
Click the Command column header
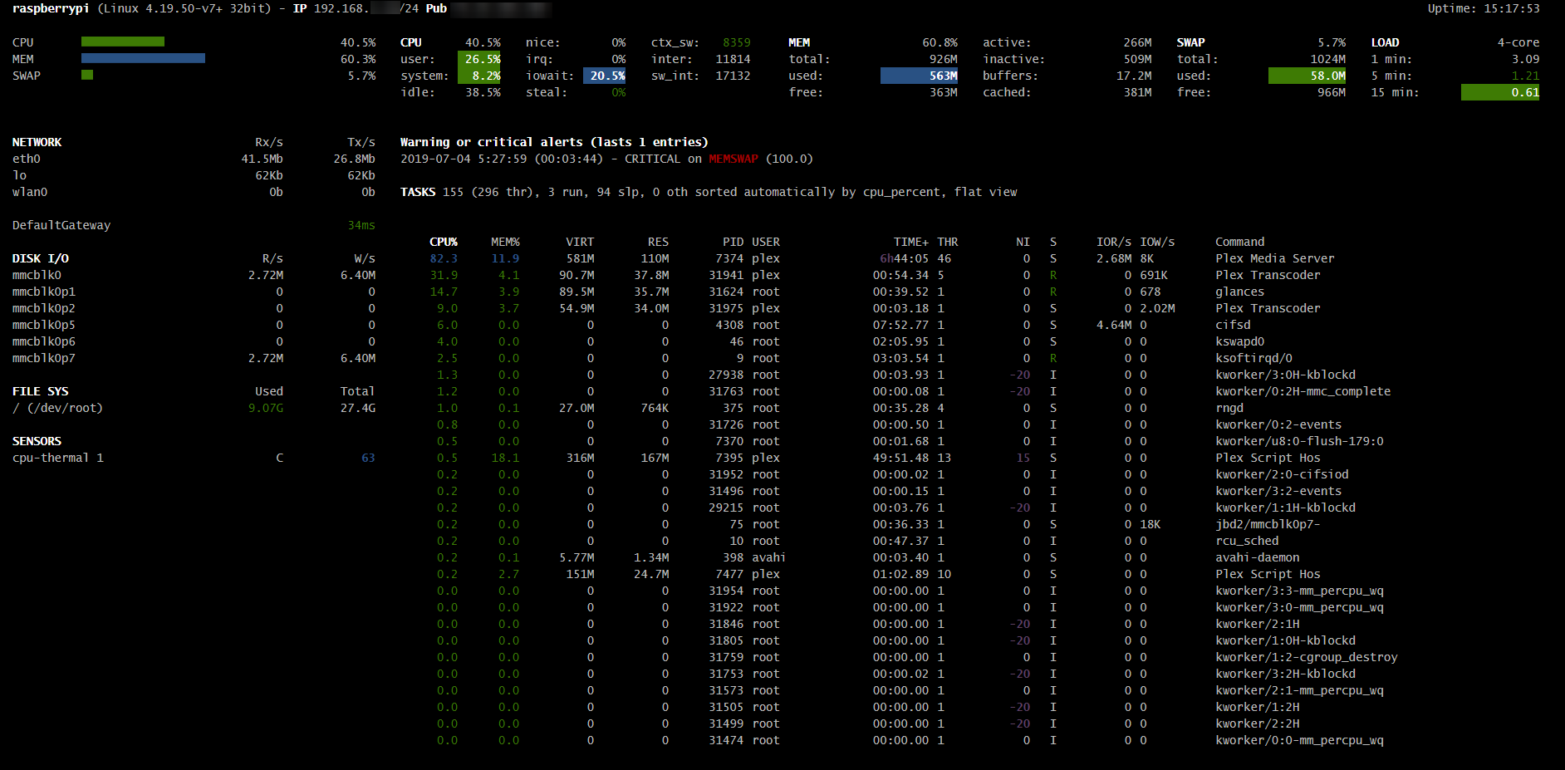pyautogui.click(x=1239, y=242)
